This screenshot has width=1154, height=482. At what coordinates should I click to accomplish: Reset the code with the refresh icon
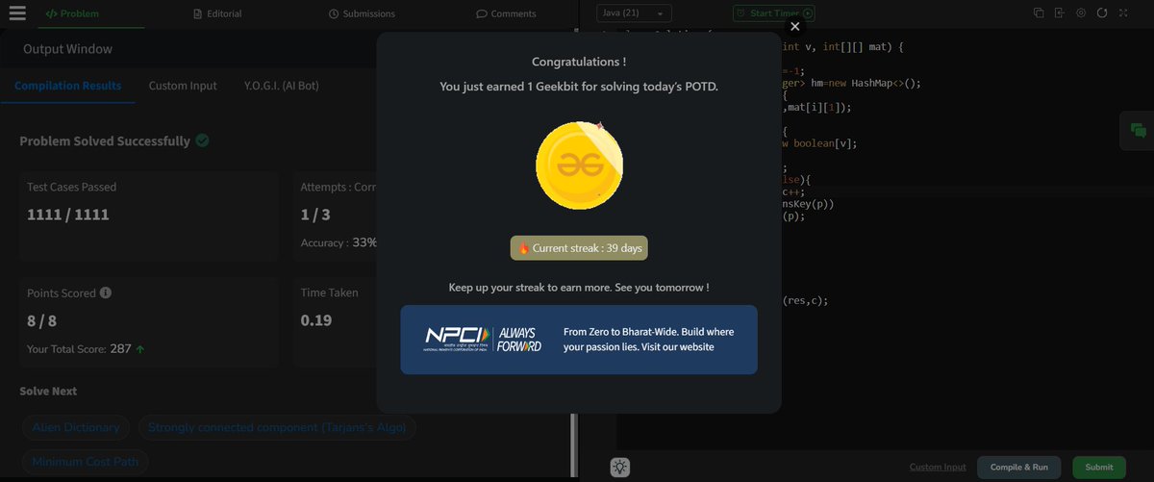click(x=1102, y=13)
